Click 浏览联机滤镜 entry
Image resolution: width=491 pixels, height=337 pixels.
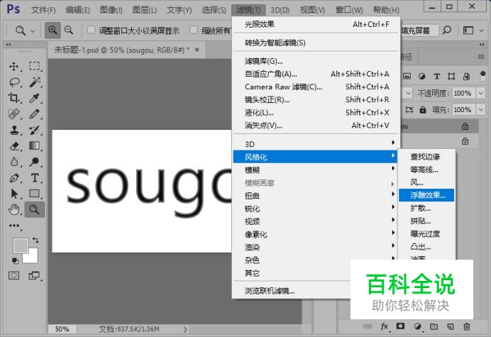click(x=292, y=291)
